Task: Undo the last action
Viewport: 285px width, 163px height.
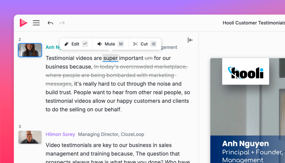Action: click(x=50, y=23)
